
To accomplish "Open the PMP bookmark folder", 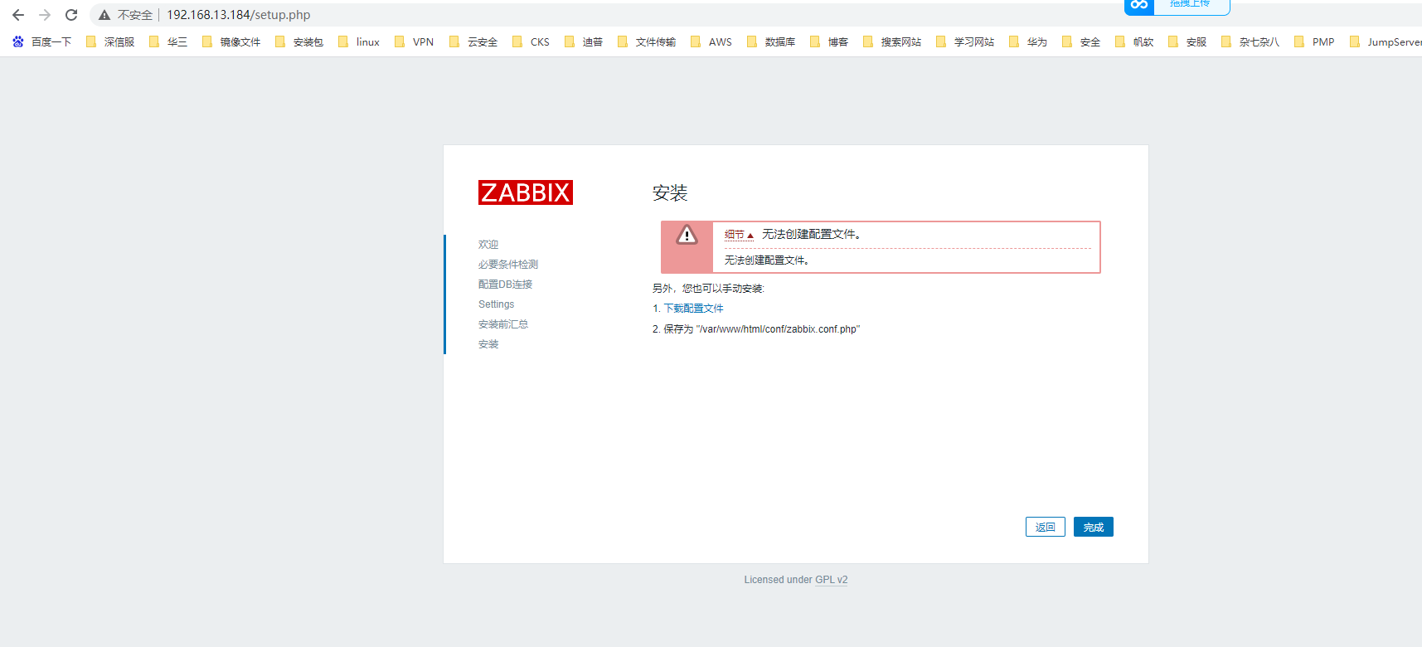I will point(1314,41).
